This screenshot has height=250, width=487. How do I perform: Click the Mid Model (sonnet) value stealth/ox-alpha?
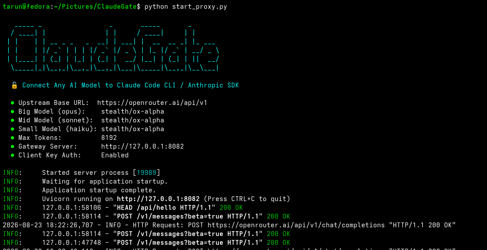click(133, 120)
